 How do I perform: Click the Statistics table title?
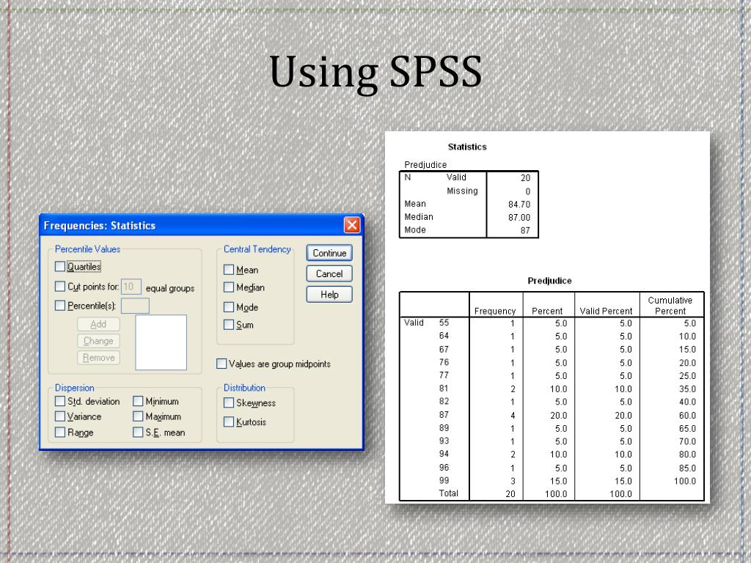click(x=467, y=147)
